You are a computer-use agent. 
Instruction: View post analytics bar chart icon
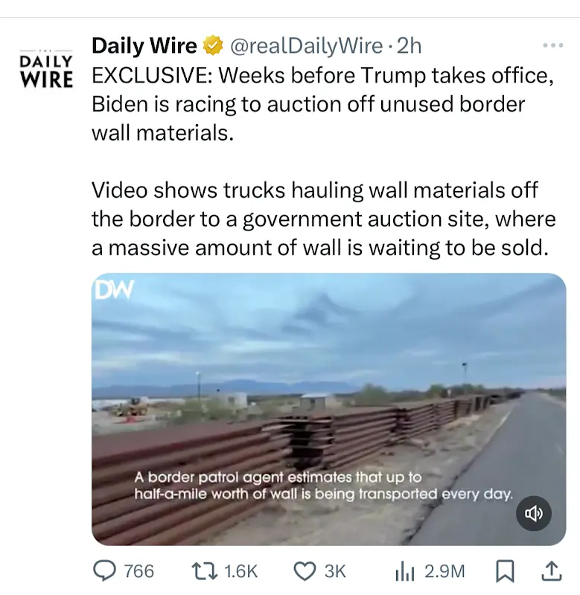pos(405,571)
